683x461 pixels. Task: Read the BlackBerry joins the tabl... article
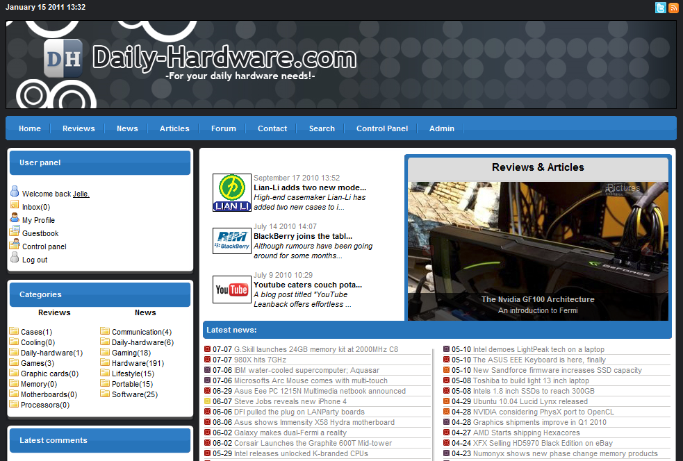point(303,236)
